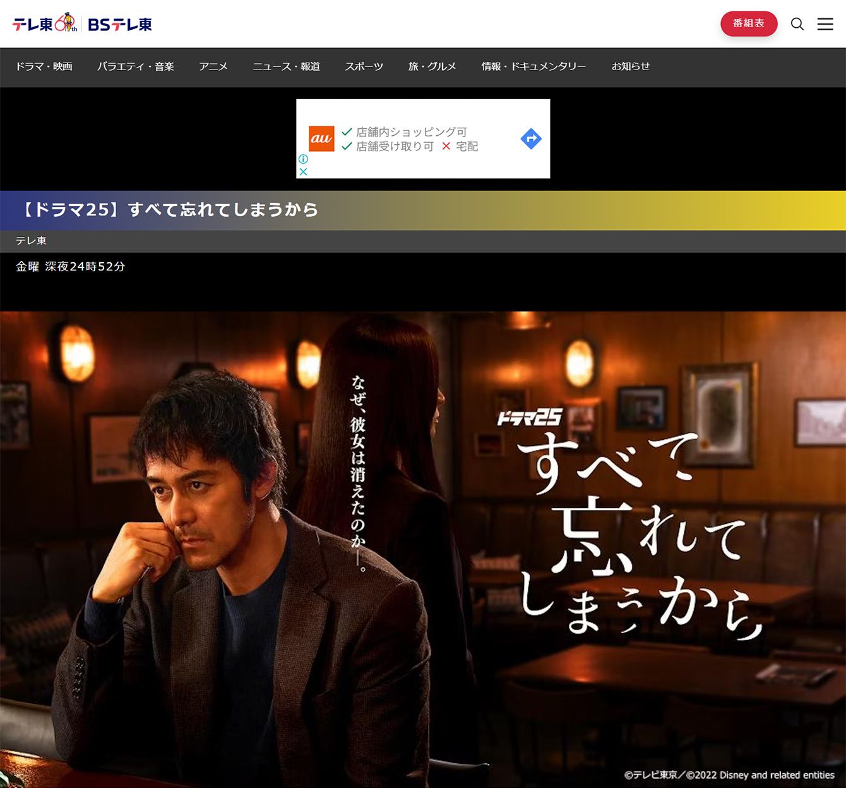Click the テレ東 logo in header
The height and width of the screenshot is (788, 846).
pyautogui.click(x=44, y=24)
